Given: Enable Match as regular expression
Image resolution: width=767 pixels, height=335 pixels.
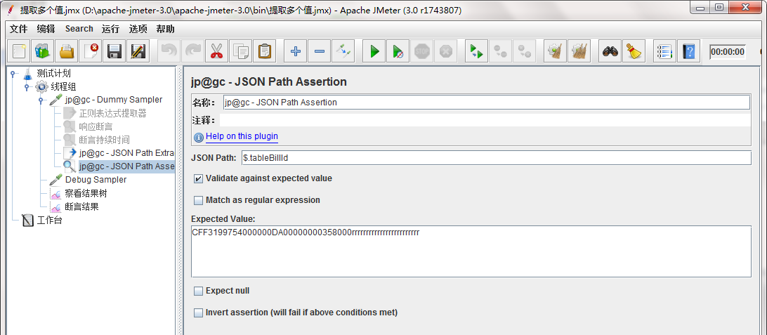Looking at the screenshot, I should tap(198, 200).
